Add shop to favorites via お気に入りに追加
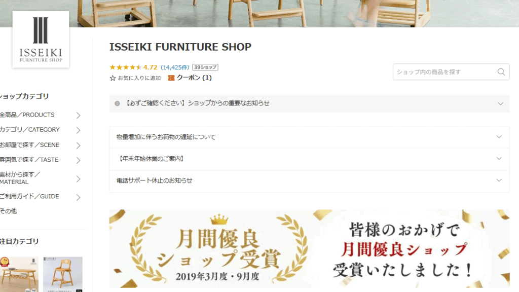The height and width of the screenshot is (292, 519). point(139,78)
